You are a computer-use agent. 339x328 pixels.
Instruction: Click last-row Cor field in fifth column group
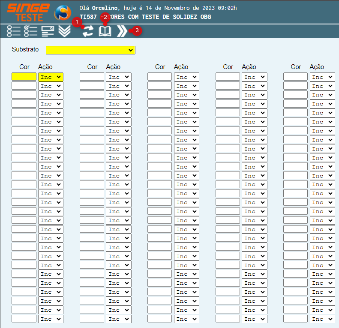tap(296, 319)
